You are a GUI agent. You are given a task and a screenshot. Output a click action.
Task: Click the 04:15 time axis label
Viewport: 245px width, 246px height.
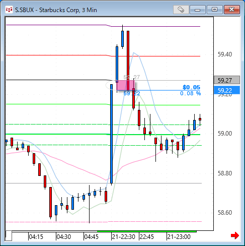click(x=36, y=237)
